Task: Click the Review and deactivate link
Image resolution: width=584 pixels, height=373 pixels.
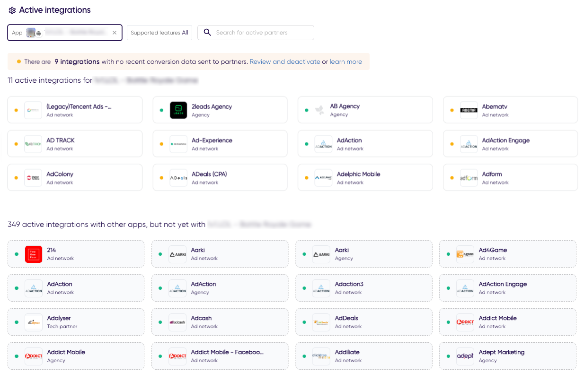Action: point(284,61)
